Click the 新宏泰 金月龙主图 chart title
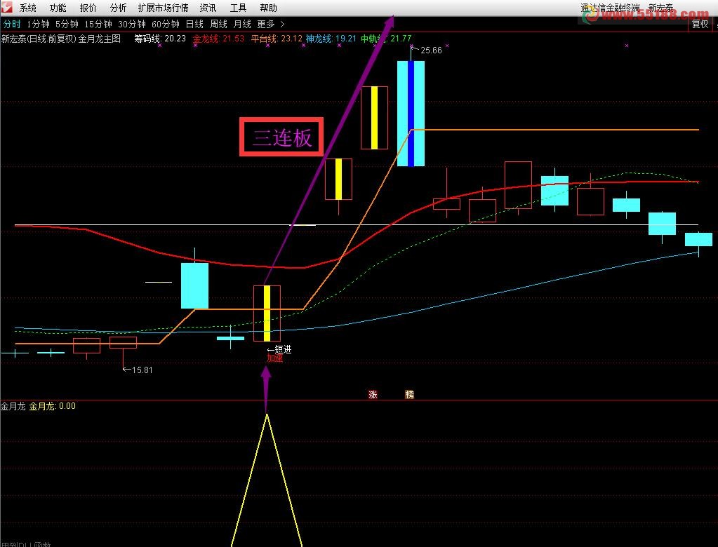The width and height of the screenshot is (718, 547). [61, 39]
